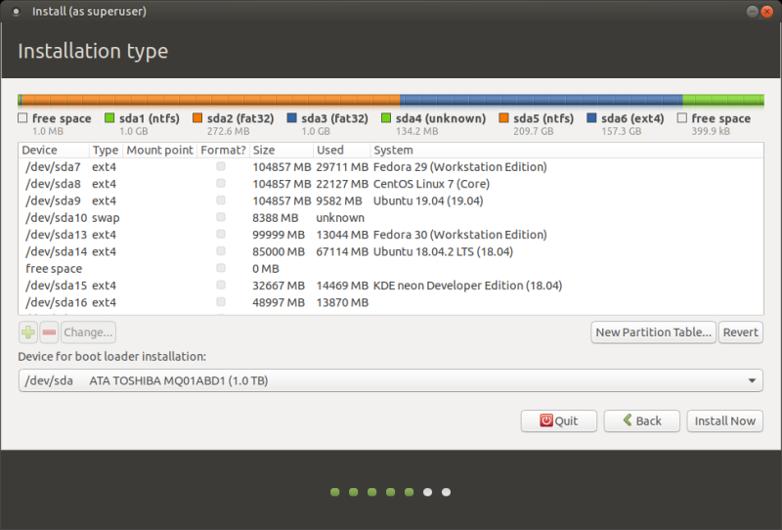Click the orange sda2 (fat32) legend square
Viewport: 782px width, 530px height.
click(x=197, y=118)
